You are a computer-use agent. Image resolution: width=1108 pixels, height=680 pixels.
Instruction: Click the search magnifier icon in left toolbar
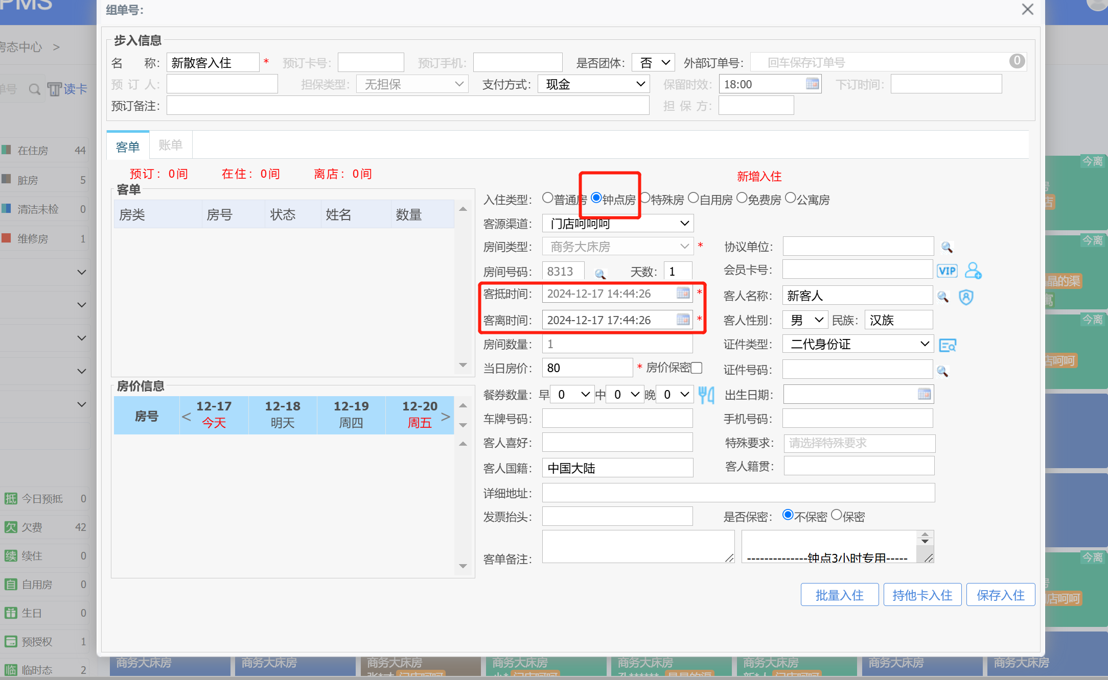pyautogui.click(x=34, y=89)
